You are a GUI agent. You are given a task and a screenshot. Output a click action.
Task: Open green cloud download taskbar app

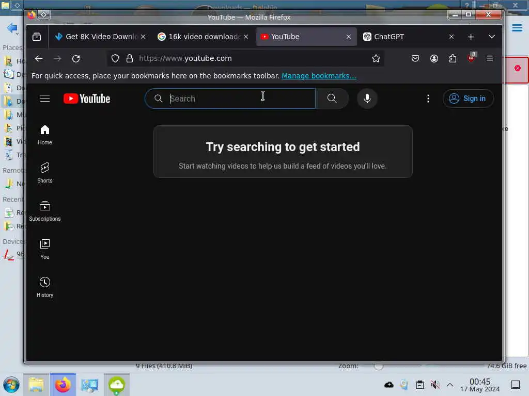(x=116, y=385)
